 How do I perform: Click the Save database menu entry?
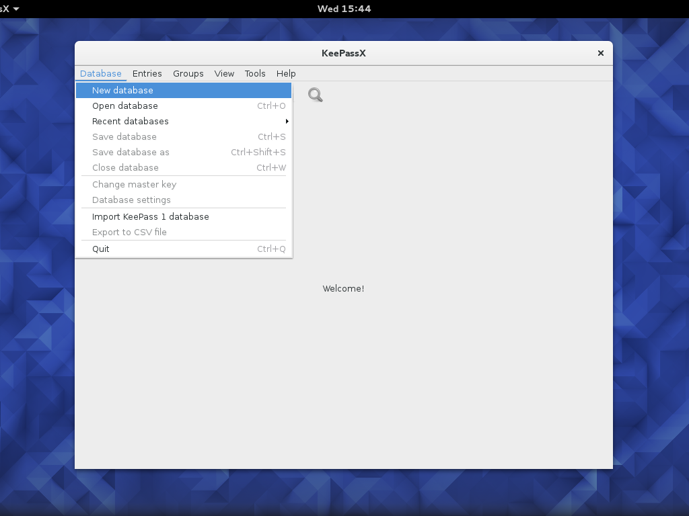pos(184,137)
